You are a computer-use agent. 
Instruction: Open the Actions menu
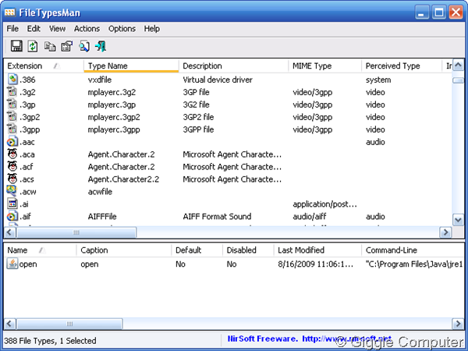click(x=87, y=29)
